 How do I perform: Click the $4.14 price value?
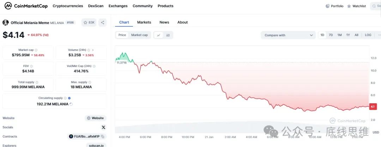tap(14, 35)
